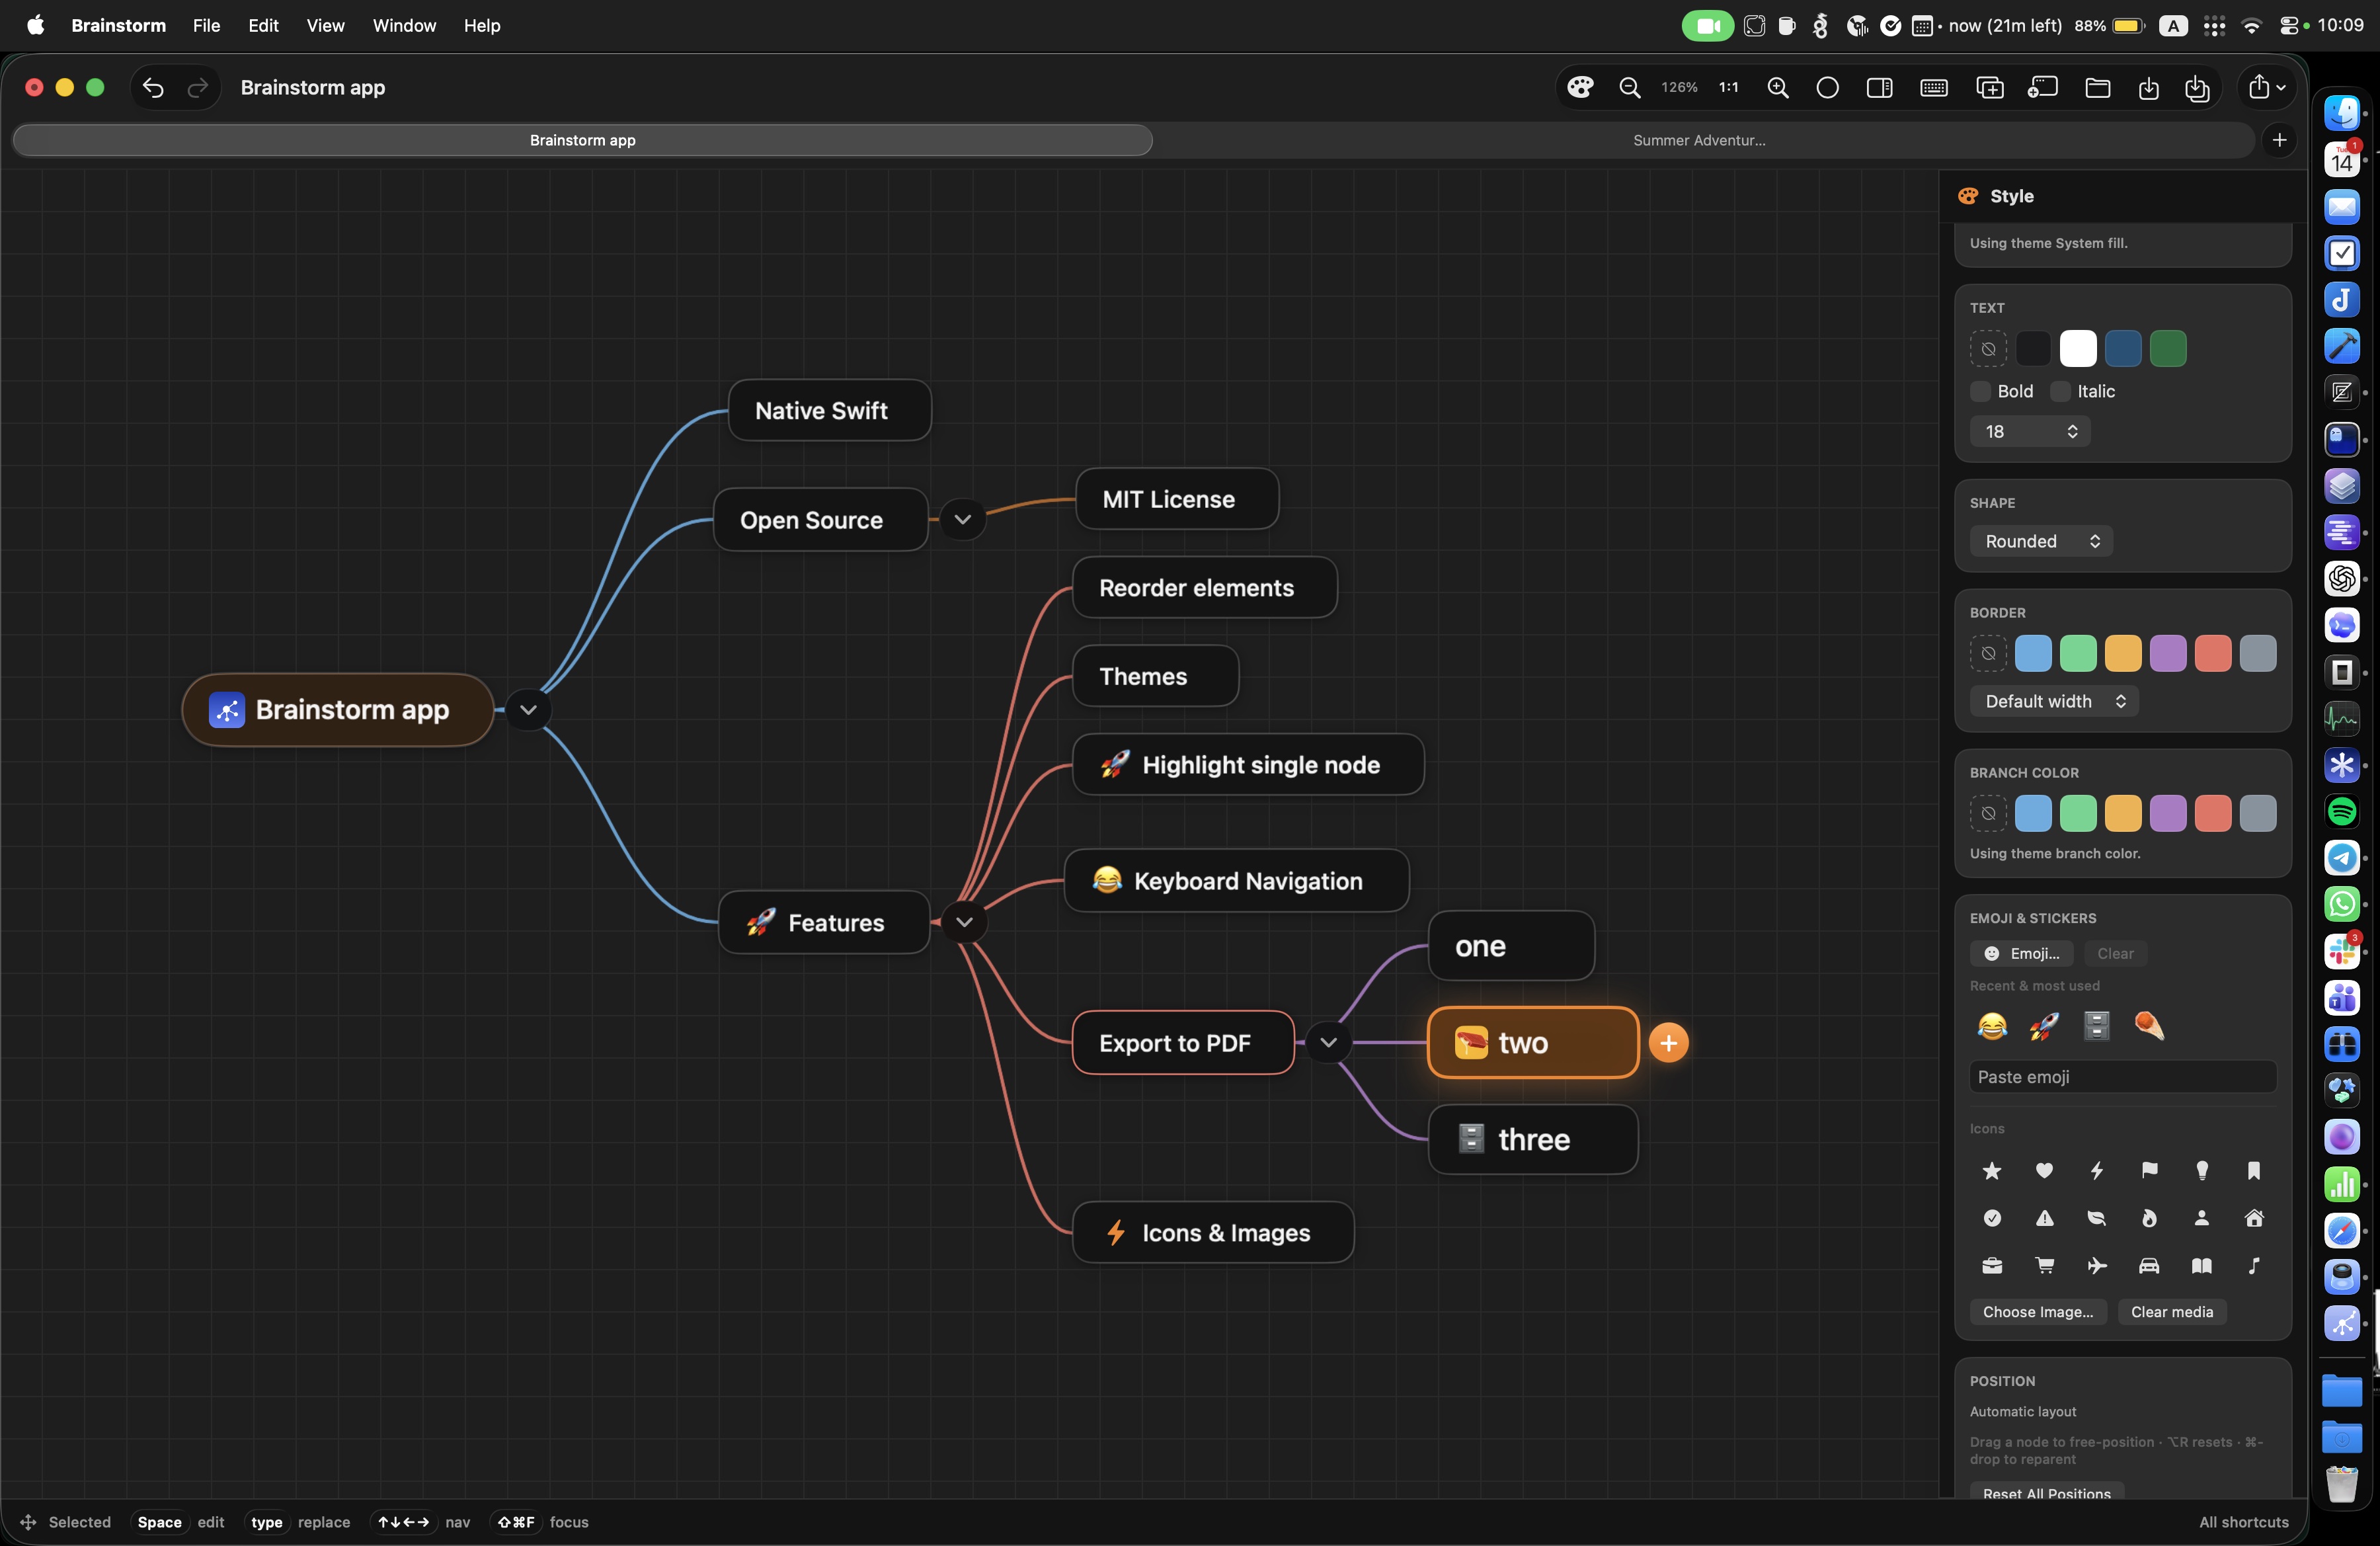This screenshot has height=1546, width=2380.
Task: Toggle the sidebar inspector panel icon
Action: click(x=1879, y=88)
